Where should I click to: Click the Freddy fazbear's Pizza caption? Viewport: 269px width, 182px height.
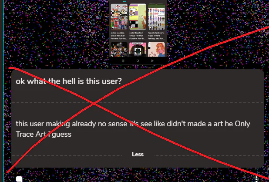coord(156,36)
